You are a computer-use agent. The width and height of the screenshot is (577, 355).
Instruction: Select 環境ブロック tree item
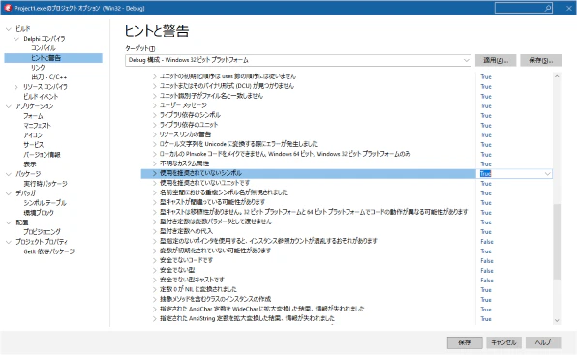coord(39,213)
